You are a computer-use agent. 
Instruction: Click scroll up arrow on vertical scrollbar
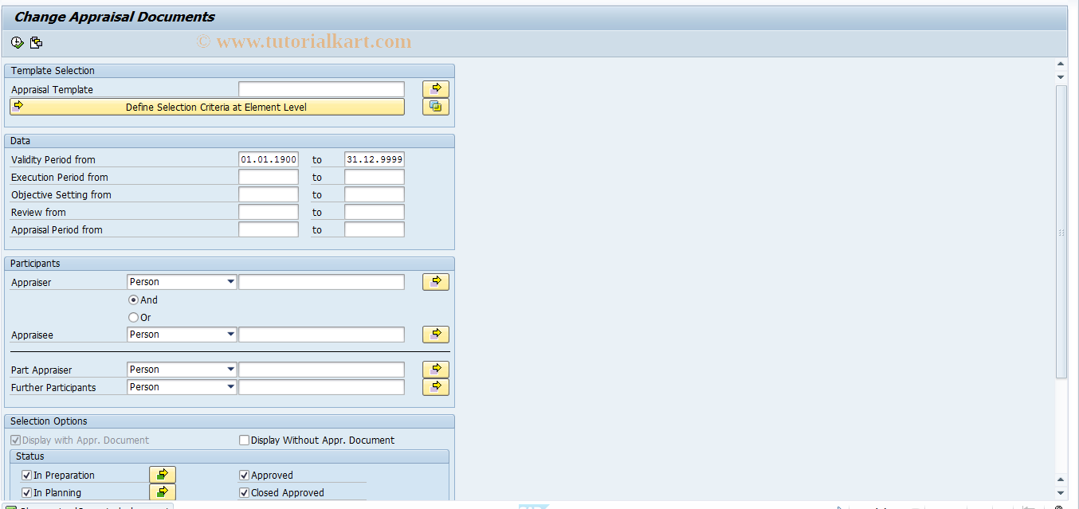(1061, 64)
